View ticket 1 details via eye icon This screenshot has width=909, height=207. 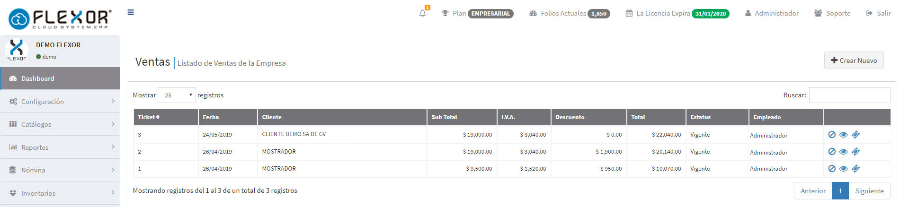point(843,169)
